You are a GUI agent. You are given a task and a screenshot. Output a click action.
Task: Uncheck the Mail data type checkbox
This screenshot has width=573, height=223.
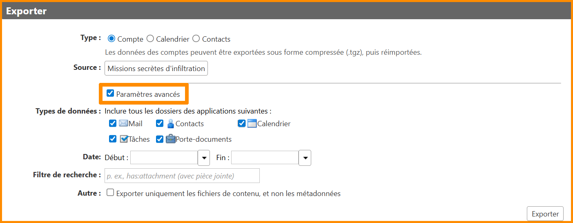(x=113, y=123)
